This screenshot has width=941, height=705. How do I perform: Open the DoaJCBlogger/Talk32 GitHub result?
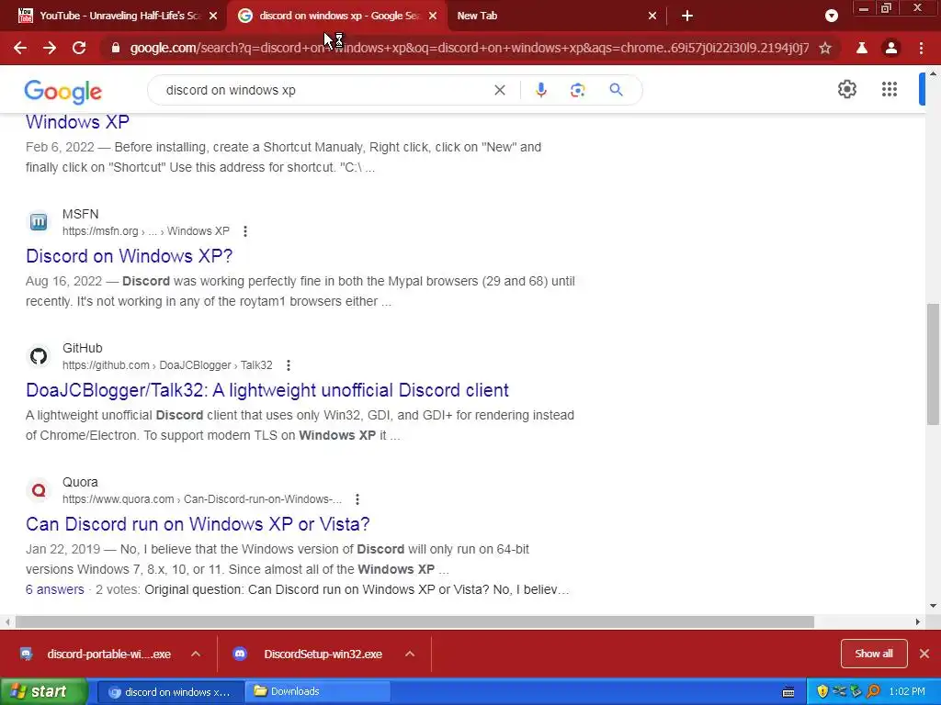pyautogui.click(x=267, y=390)
